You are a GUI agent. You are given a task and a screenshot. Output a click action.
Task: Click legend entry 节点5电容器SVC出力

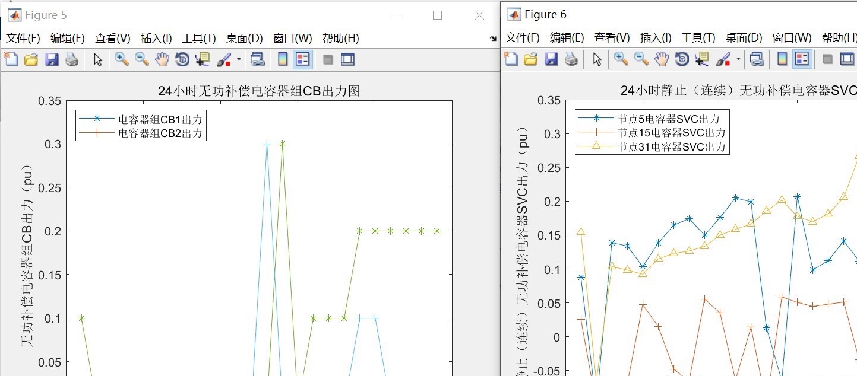(669, 119)
